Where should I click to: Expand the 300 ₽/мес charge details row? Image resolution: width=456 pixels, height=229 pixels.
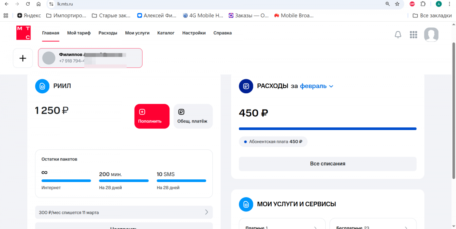pos(123,212)
